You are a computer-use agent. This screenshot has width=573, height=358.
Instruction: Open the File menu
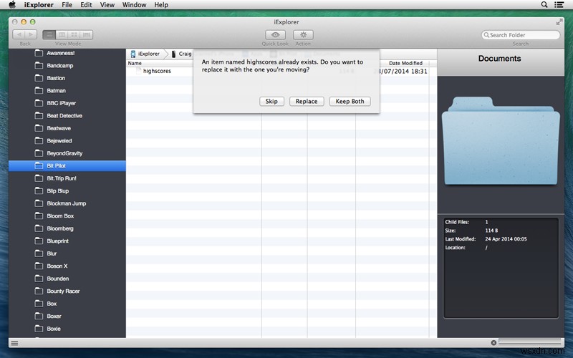click(67, 5)
